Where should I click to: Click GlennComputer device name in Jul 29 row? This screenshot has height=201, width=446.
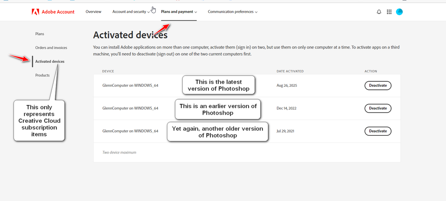click(x=130, y=131)
